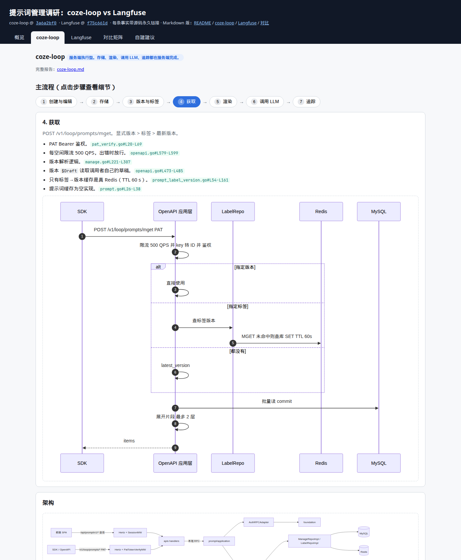Viewport: 461px width, 560px height.
Task: Open the coze-loop.md full report link
Action: [70, 70]
